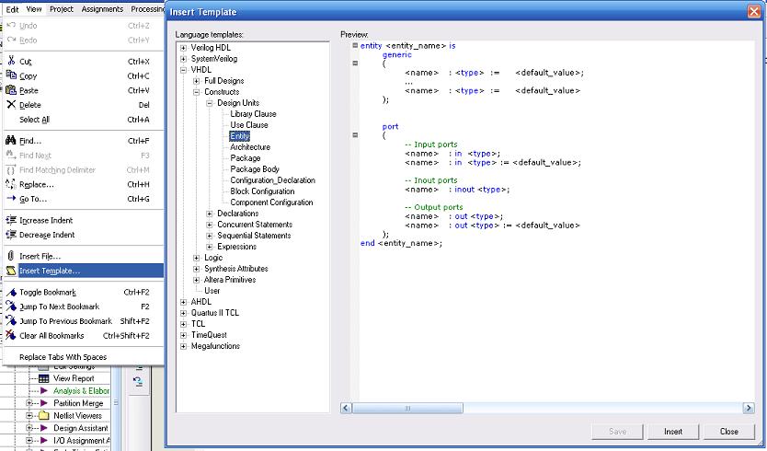Click the Increase Indent icon
This screenshot has width=767, height=451.
11,221
